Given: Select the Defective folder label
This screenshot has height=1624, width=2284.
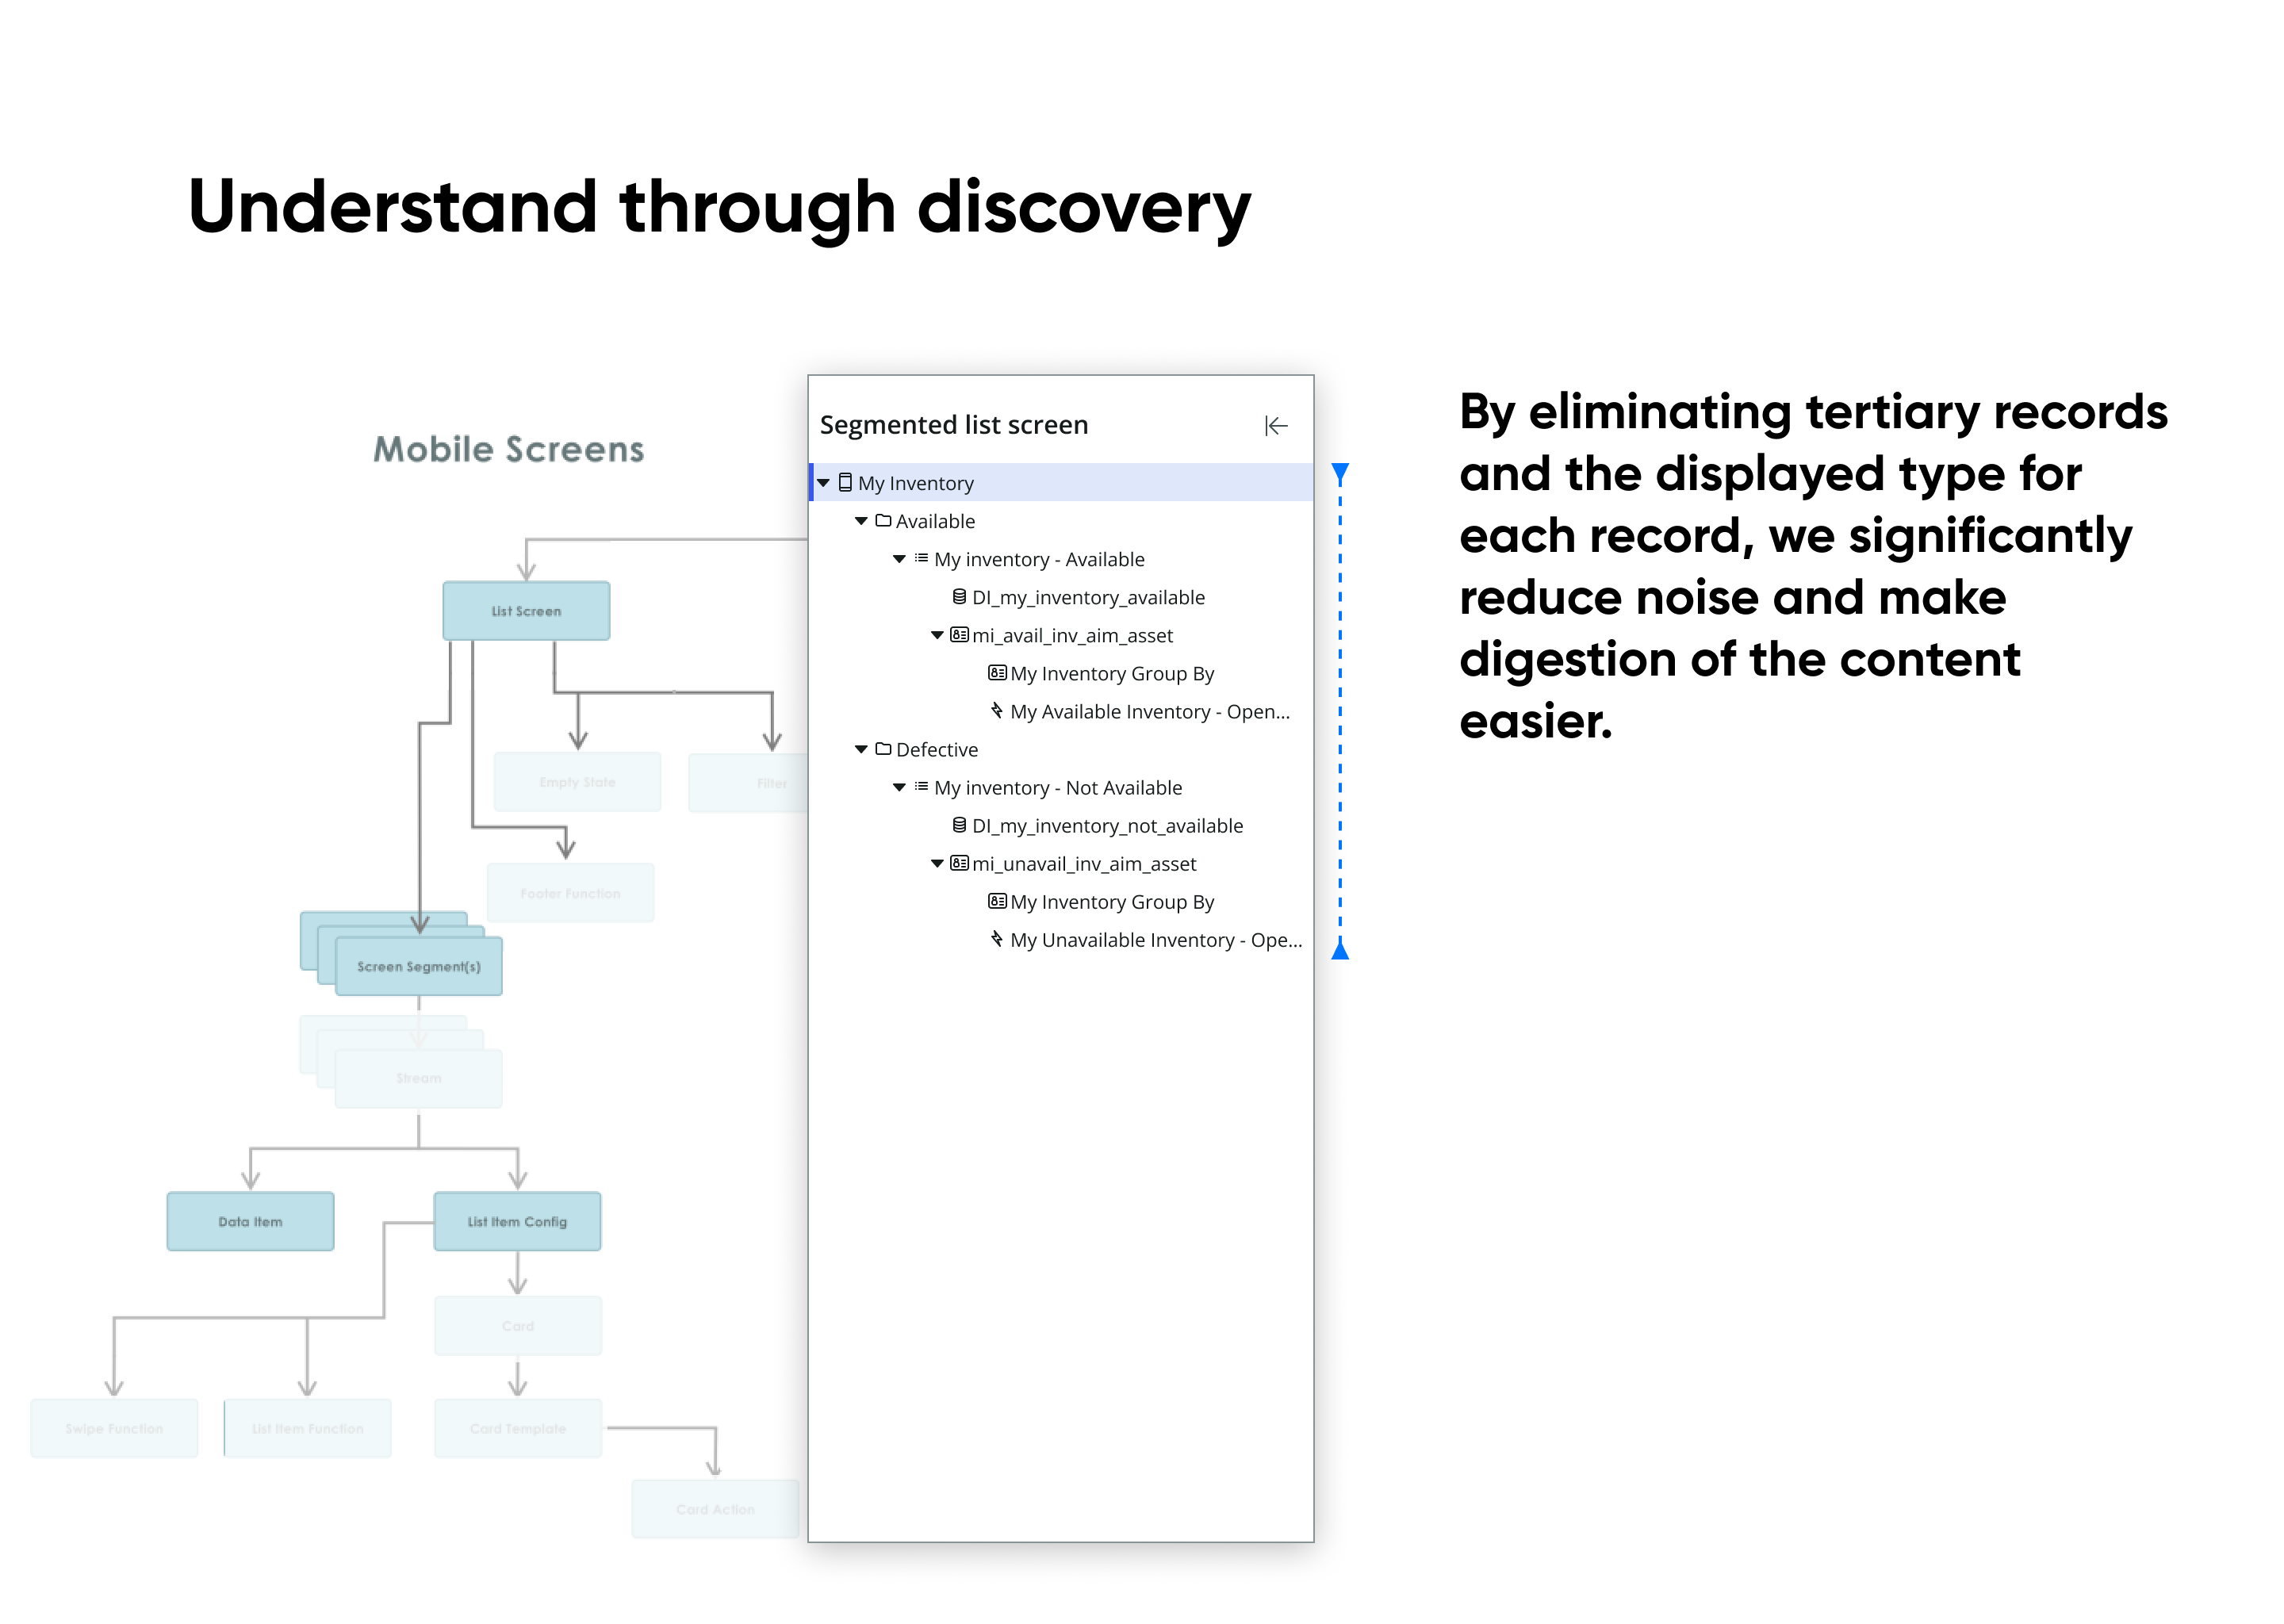Looking at the screenshot, I should click(x=937, y=749).
